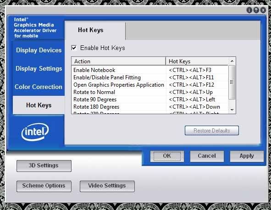Uncheck Enable Hot Keys checkbox
This screenshot has height=210, width=271.
pos(74,48)
